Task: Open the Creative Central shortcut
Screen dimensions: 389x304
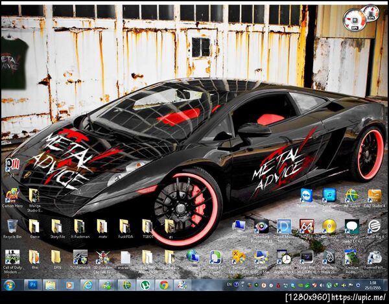Action: coord(329,200)
